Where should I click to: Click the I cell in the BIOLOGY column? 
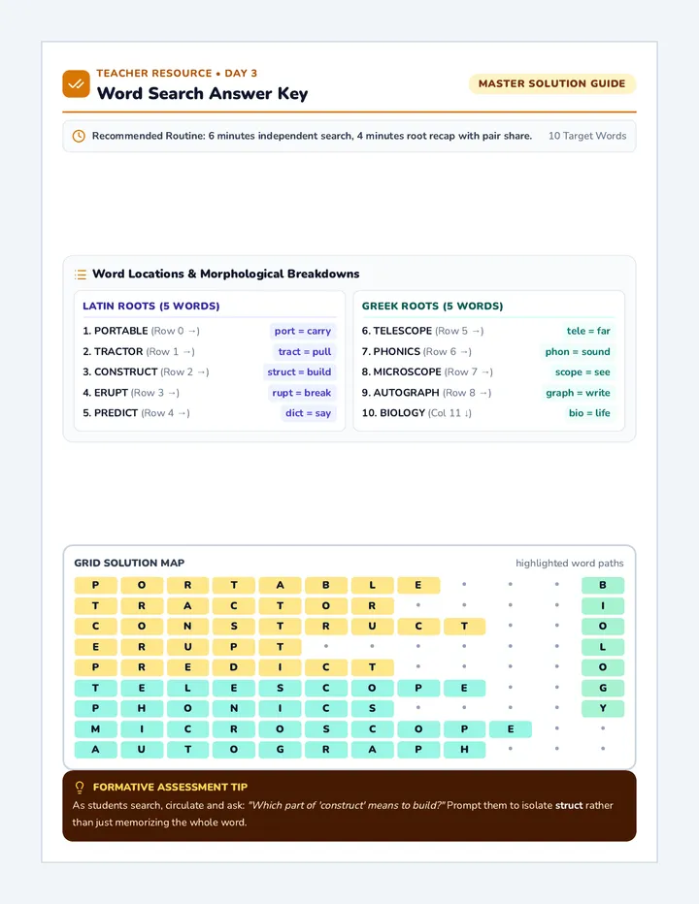603,606
